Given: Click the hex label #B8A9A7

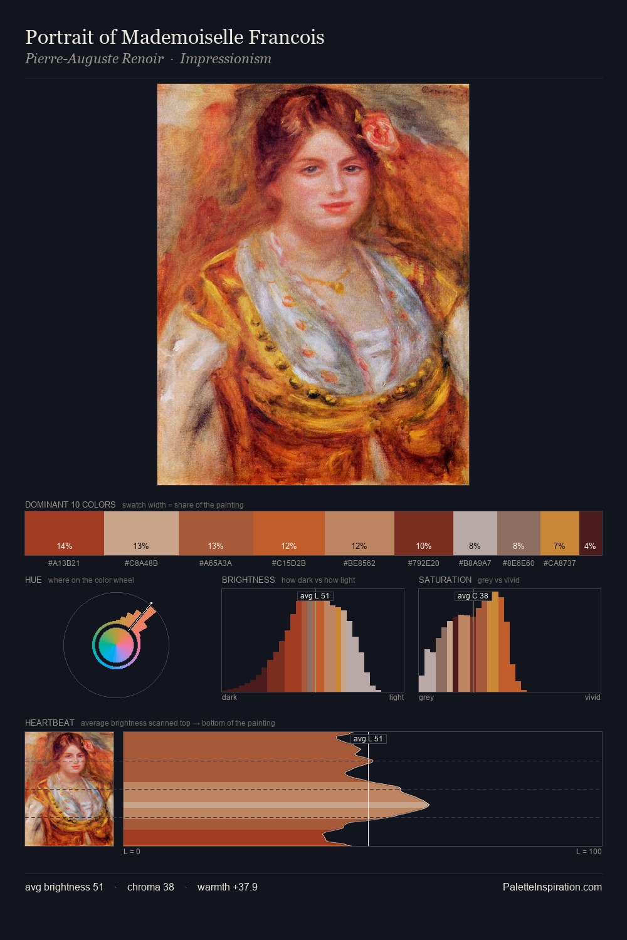Looking at the screenshot, I should coord(475,563).
